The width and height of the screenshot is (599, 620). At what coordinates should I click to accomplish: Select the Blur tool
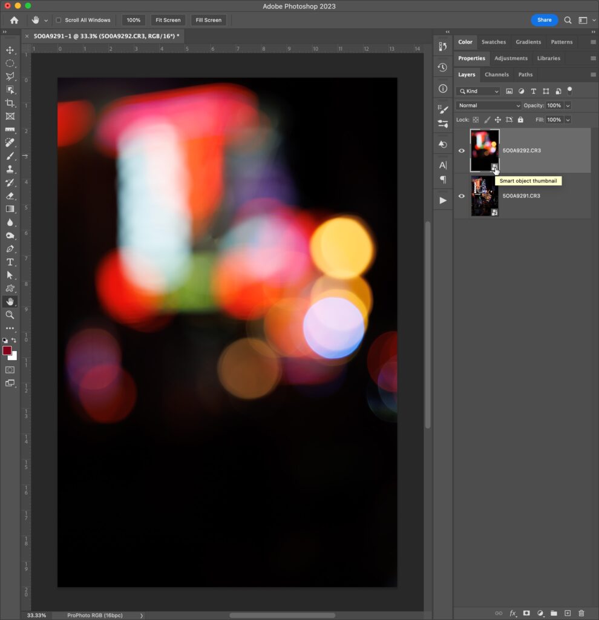tap(10, 222)
